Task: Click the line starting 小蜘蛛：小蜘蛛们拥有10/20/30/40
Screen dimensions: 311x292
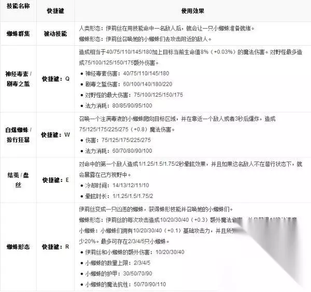Action: pos(157,231)
